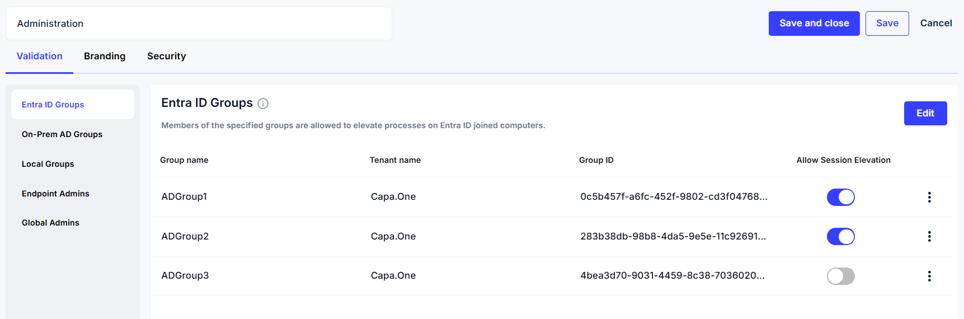Click the Entra ID Groups heading
964x319 pixels.
207,103
